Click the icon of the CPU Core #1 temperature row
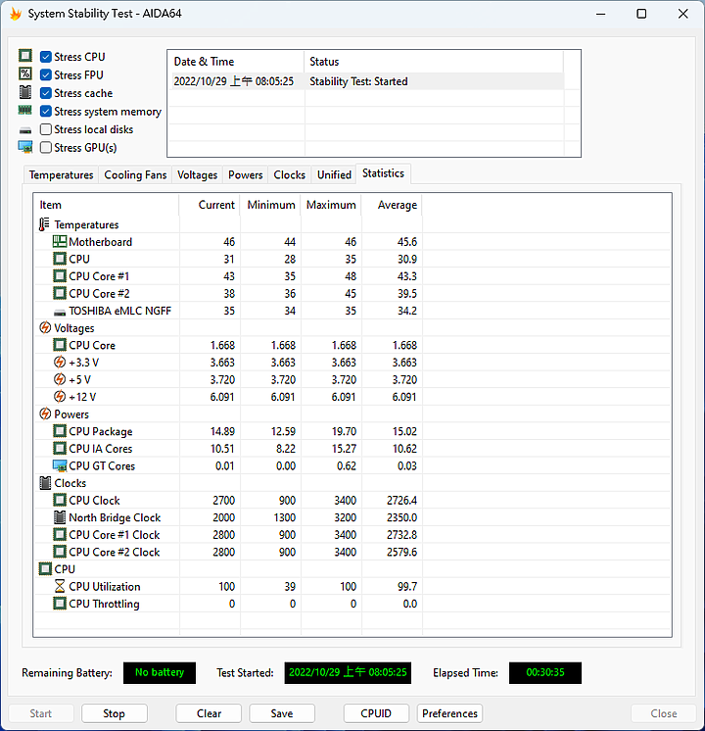This screenshot has height=731, width=705. click(59, 276)
